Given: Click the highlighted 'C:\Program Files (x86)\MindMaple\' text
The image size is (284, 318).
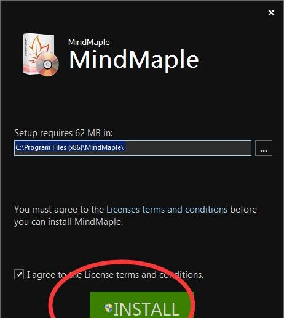Looking at the screenshot, I should click(69, 147).
